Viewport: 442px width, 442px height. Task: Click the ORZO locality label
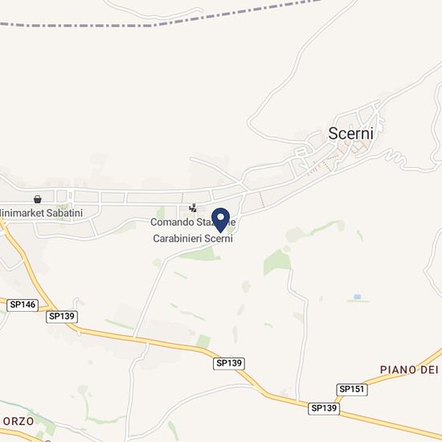(18, 421)
